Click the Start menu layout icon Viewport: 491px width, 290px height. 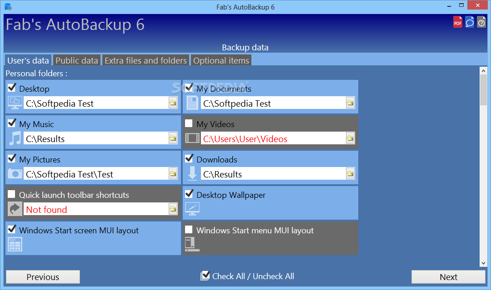[x=192, y=244]
